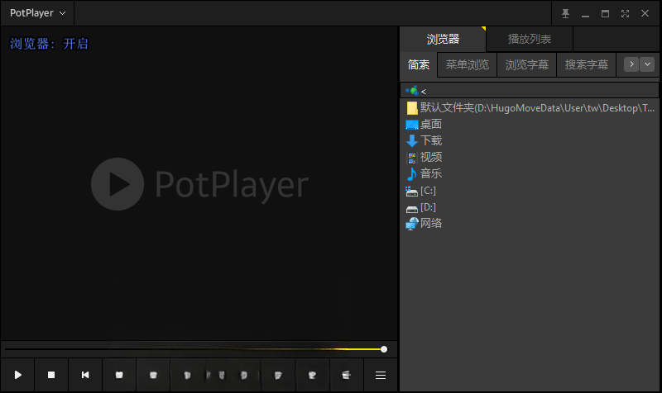Browse the [C:] drive
Screen dimensions: 662x393
point(421,191)
